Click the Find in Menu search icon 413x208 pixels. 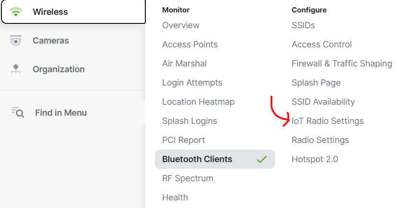pyautogui.click(x=18, y=112)
